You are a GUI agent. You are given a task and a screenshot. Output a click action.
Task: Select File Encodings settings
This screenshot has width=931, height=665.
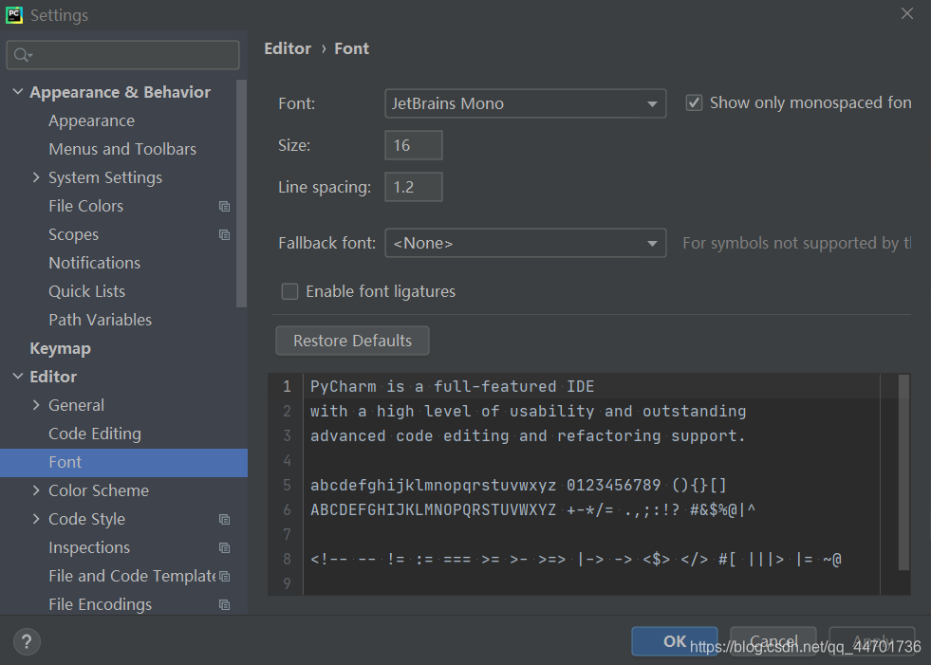pyautogui.click(x=101, y=604)
